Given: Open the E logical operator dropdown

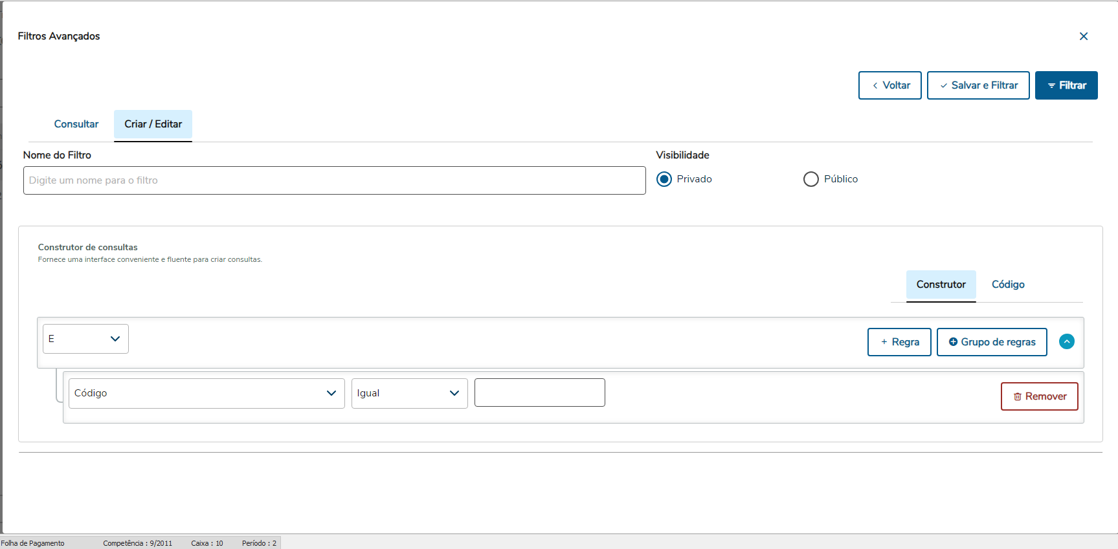Looking at the screenshot, I should pos(85,339).
